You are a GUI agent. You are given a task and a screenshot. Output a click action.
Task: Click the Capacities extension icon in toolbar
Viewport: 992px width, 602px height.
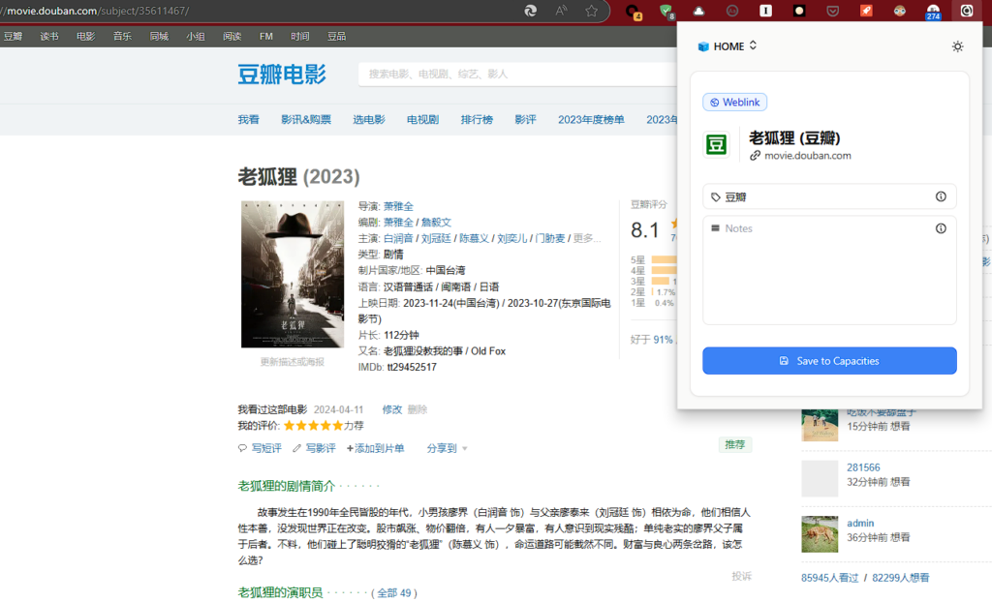[x=966, y=12]
